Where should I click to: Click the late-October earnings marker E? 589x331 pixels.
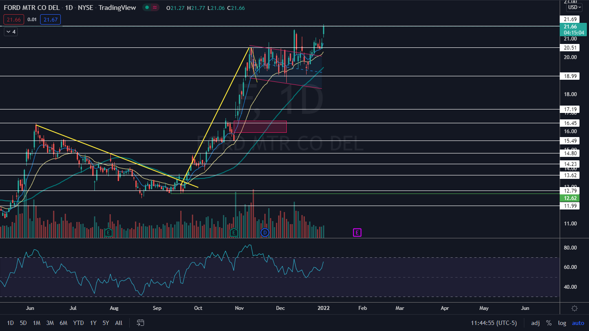pos(234,233)
